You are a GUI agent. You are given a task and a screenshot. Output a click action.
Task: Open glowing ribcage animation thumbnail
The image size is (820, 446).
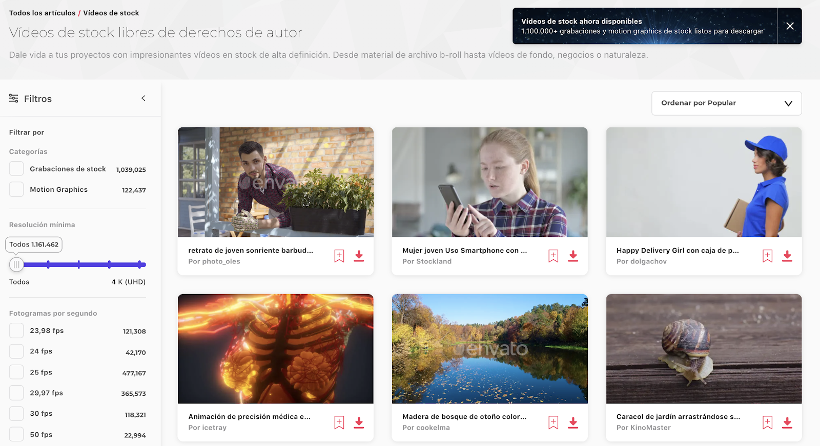pos(276,349)
